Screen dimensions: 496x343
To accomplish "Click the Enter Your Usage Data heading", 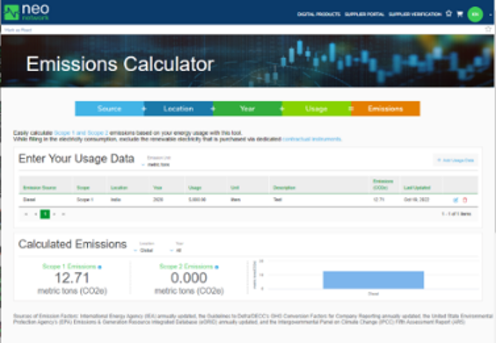I will [x=76, y=158].
